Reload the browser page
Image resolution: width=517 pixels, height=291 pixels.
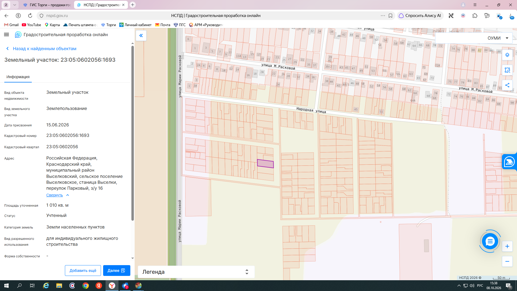30,16
